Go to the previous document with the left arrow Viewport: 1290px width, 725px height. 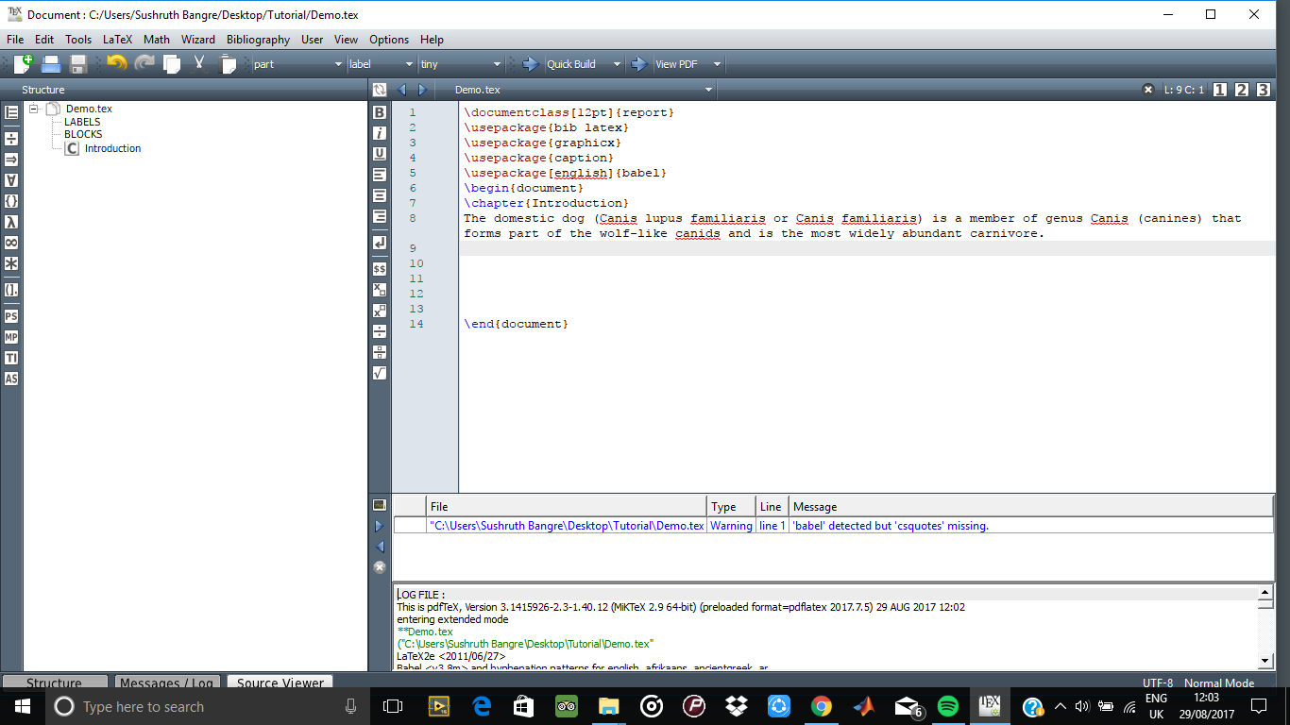pyautogui.click(x=402, y=90)
